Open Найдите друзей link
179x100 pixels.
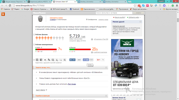pyautogui.click(x=119, y=26)
